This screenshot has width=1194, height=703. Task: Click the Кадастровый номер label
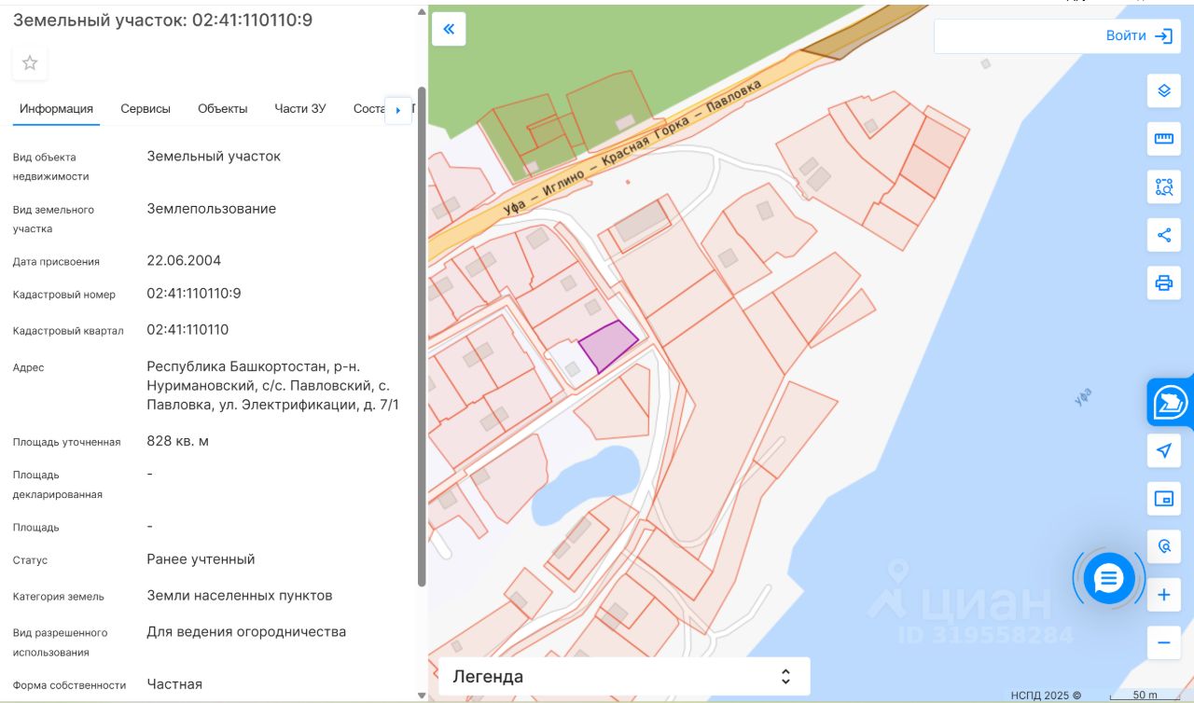pos(64,295)
